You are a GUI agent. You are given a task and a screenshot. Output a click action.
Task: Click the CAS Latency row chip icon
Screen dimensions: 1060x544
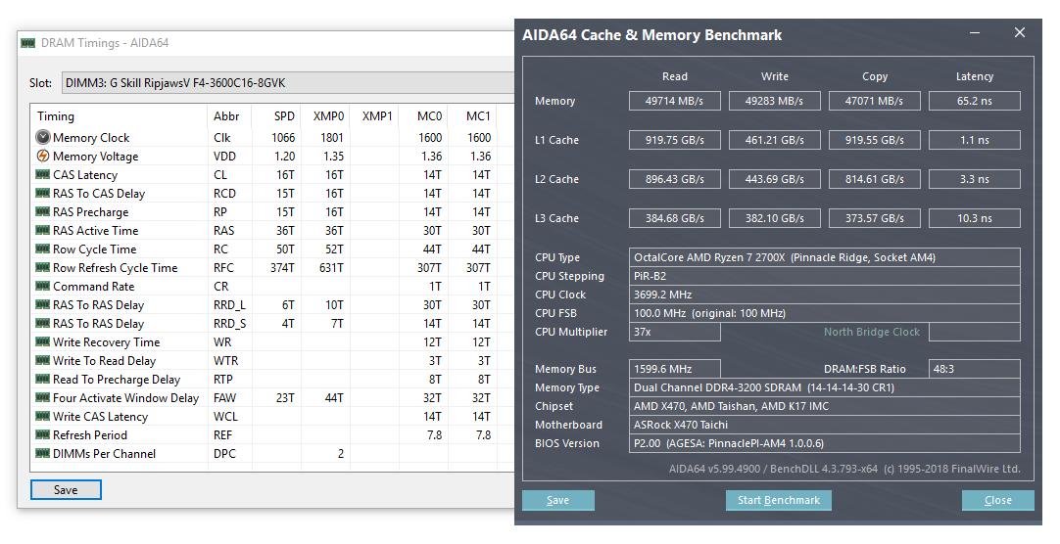[42, 174]
